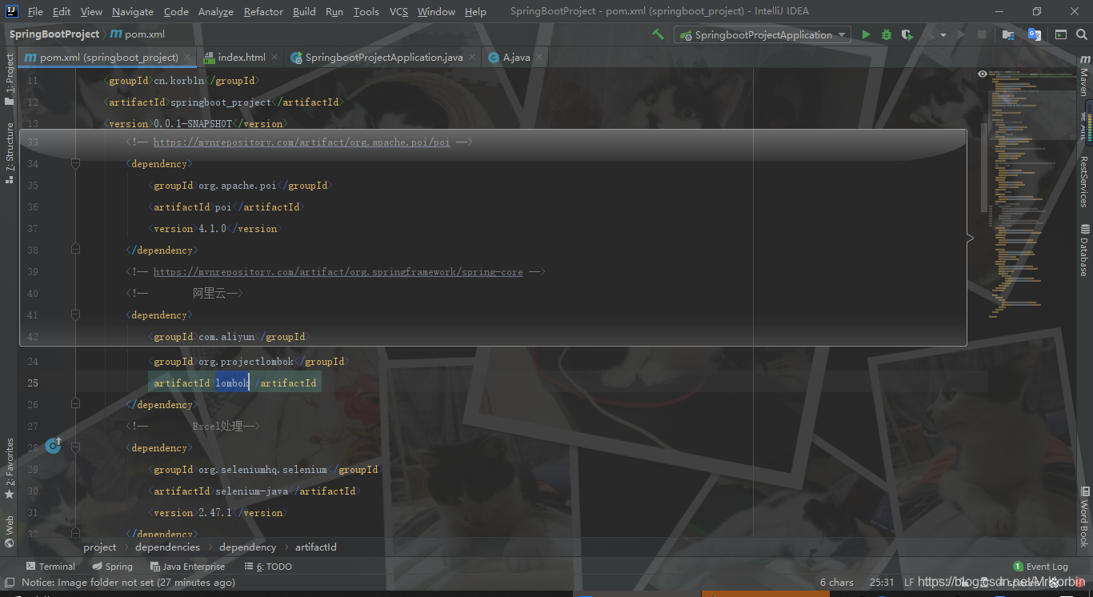
Task: Open the Analyze menu
Action: 216,11
